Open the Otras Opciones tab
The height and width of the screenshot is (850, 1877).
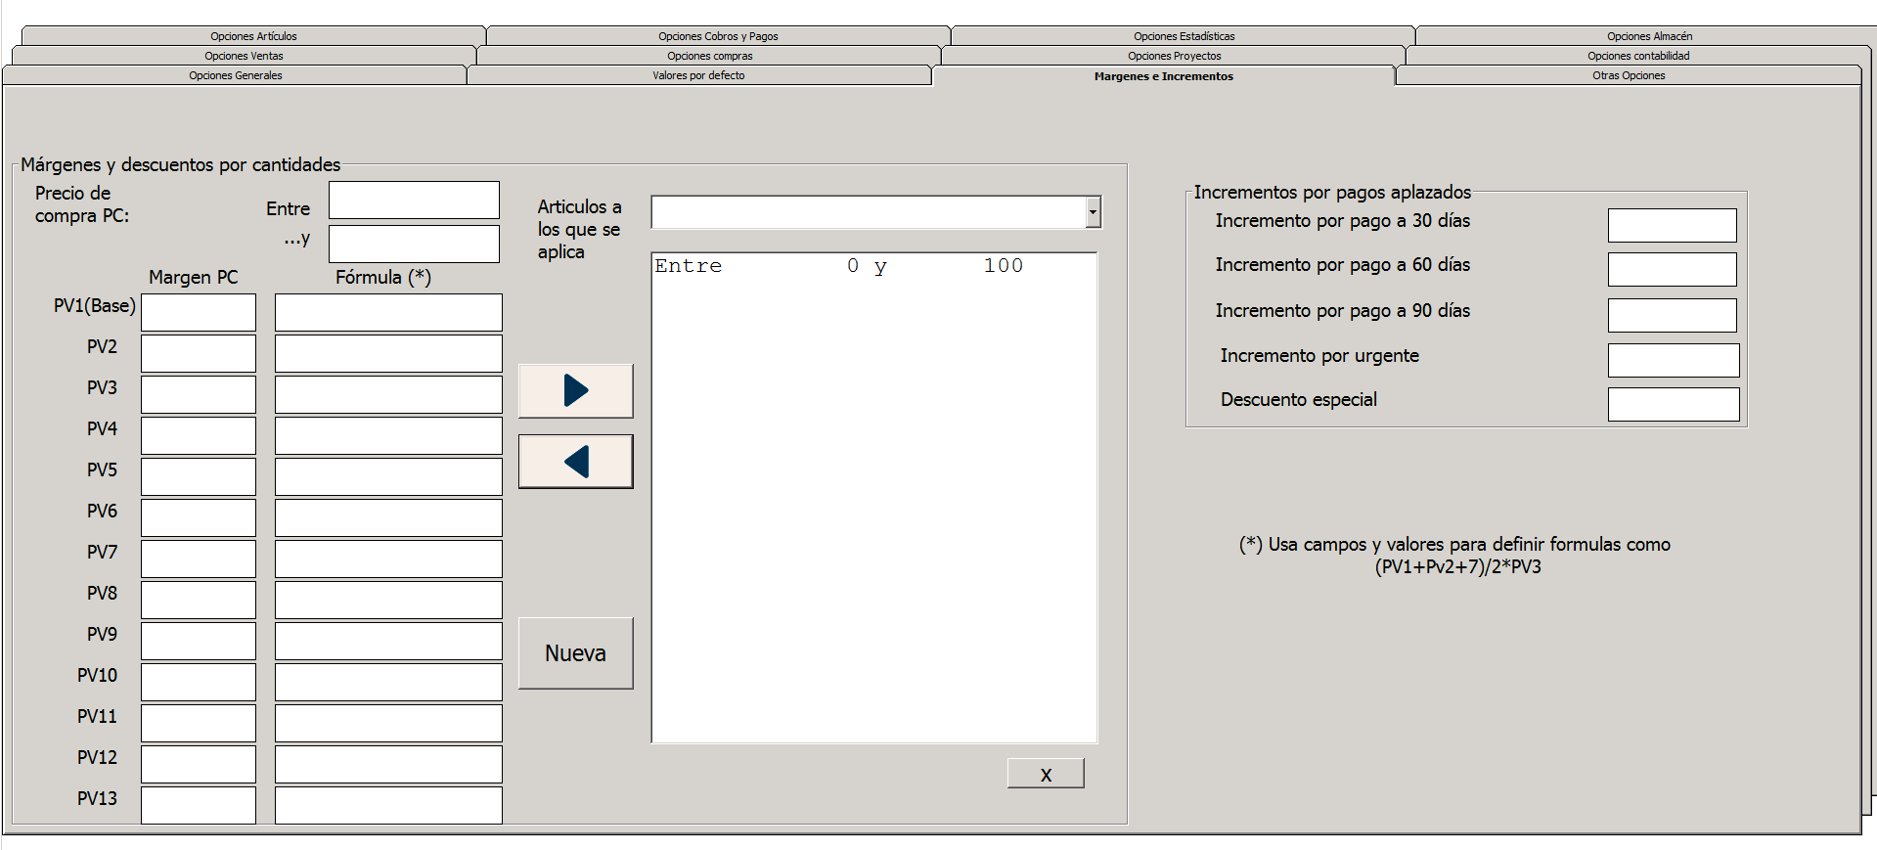[1628, 75]
